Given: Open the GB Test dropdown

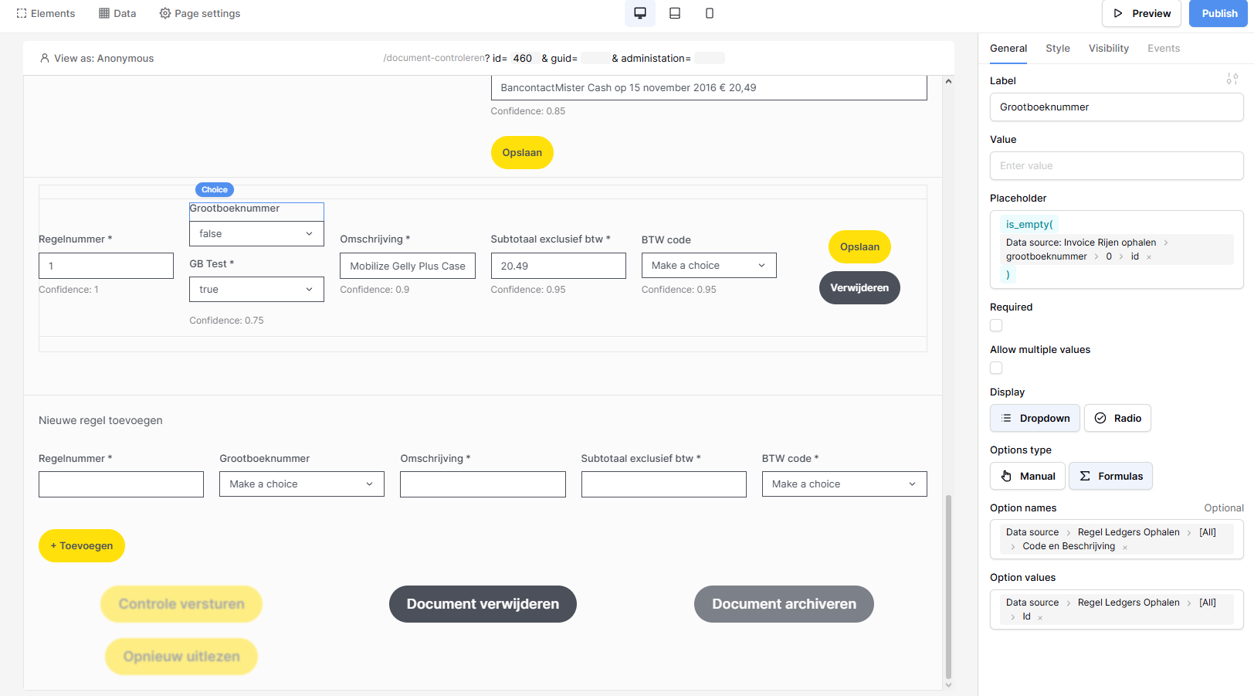Looking at the screenshot, I should (x=256, y=290).
